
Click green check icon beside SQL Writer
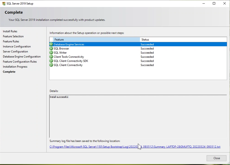[51, 52]
